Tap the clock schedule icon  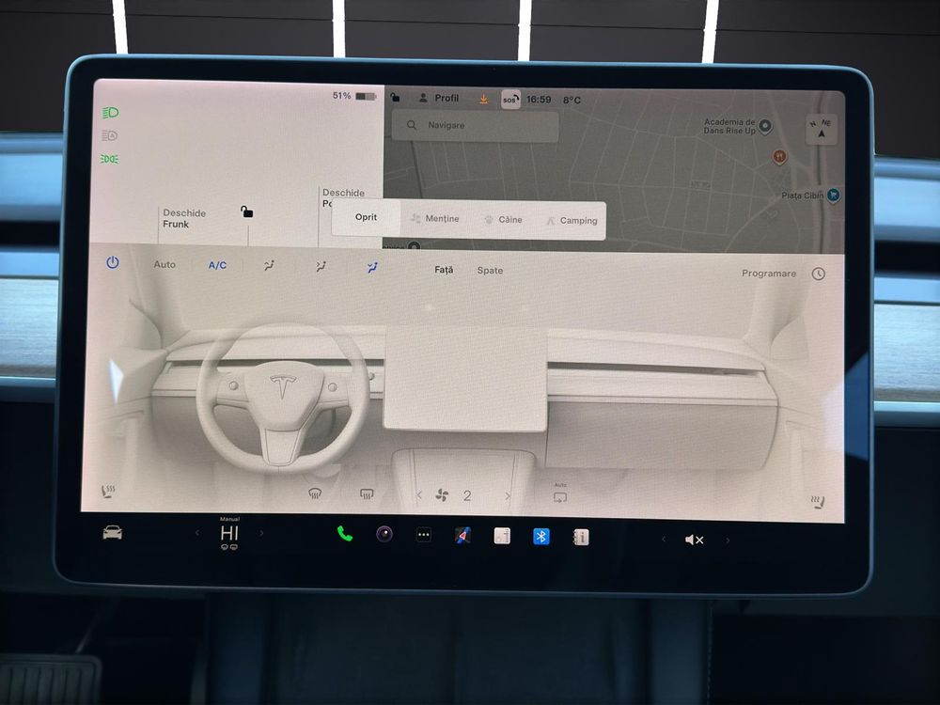coord(819,274)
